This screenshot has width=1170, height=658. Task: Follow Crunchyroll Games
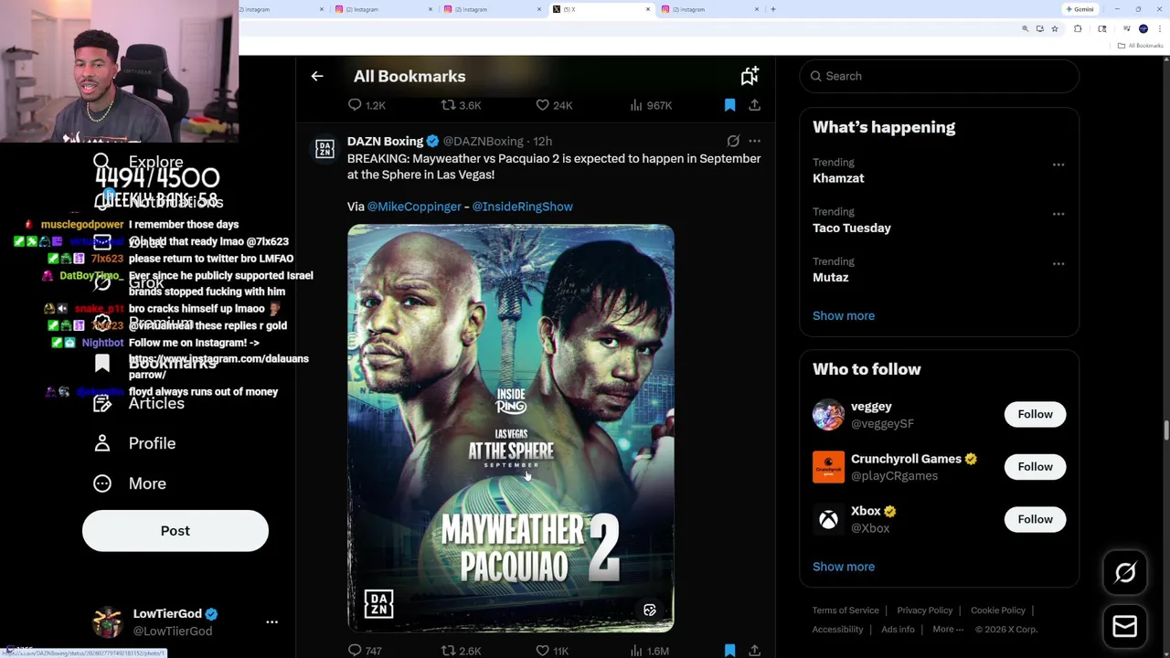pos(1035,467)
